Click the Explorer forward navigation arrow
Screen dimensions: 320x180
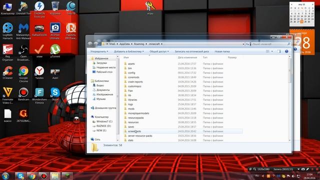(96, 44)
